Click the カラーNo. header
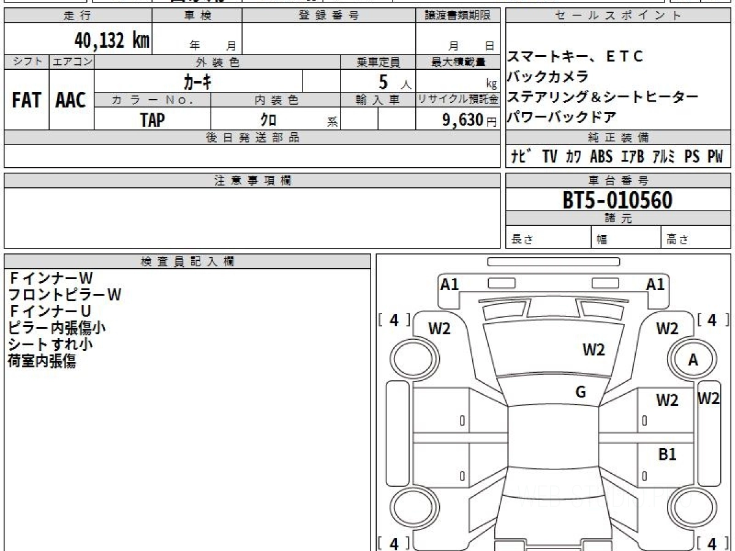This screenshot has height=551, width=735. [x=153, y=100]
